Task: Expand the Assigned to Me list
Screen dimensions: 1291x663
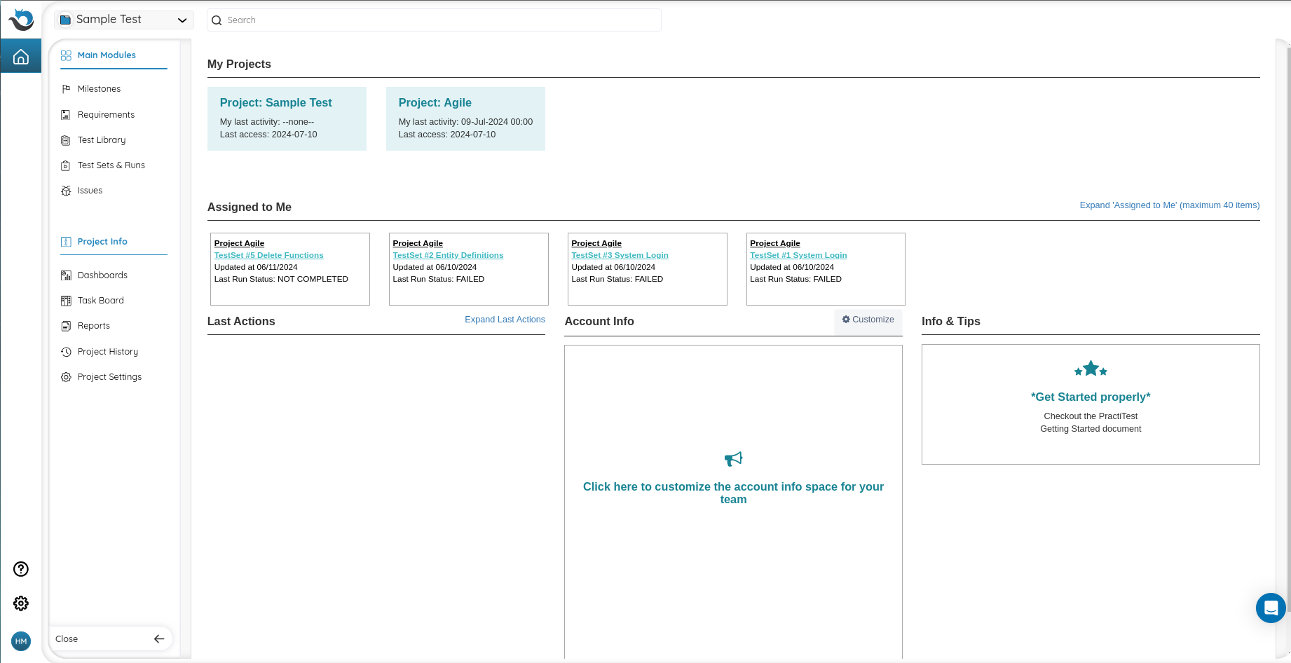Action: pyautogui.click(x=1169, y=205)
